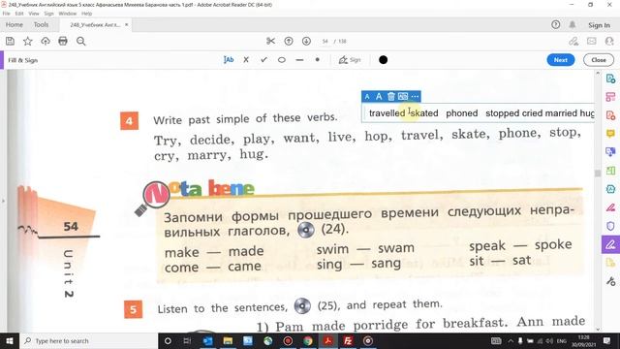Open the find text magnifier
620x349 pixels.
click(81, 41)
